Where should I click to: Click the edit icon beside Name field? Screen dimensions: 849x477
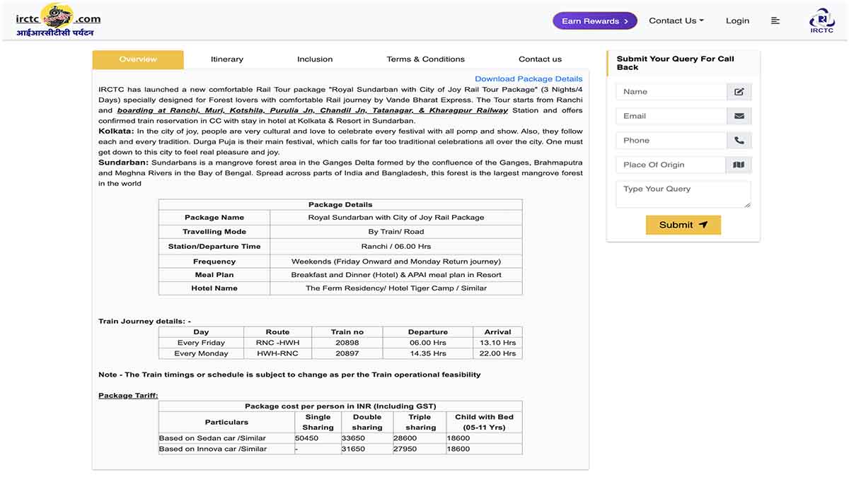[x=739, y=92]
